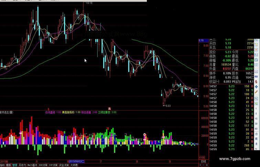Click the 另存为 save-as tab

22,165
